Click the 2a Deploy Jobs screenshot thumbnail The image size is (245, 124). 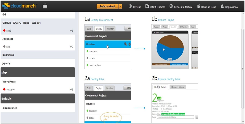point(108,103)
